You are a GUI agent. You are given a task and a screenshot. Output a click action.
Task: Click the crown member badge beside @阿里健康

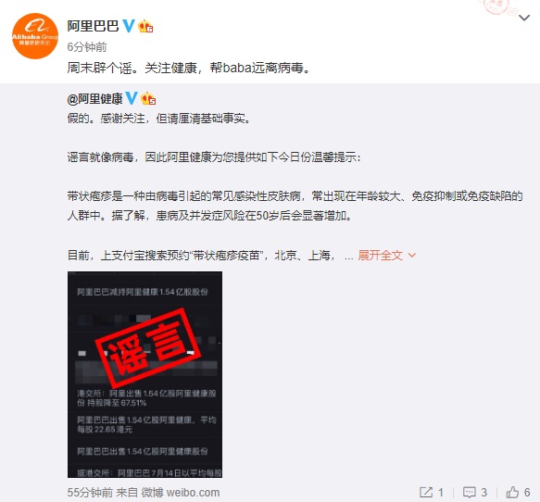148,99
